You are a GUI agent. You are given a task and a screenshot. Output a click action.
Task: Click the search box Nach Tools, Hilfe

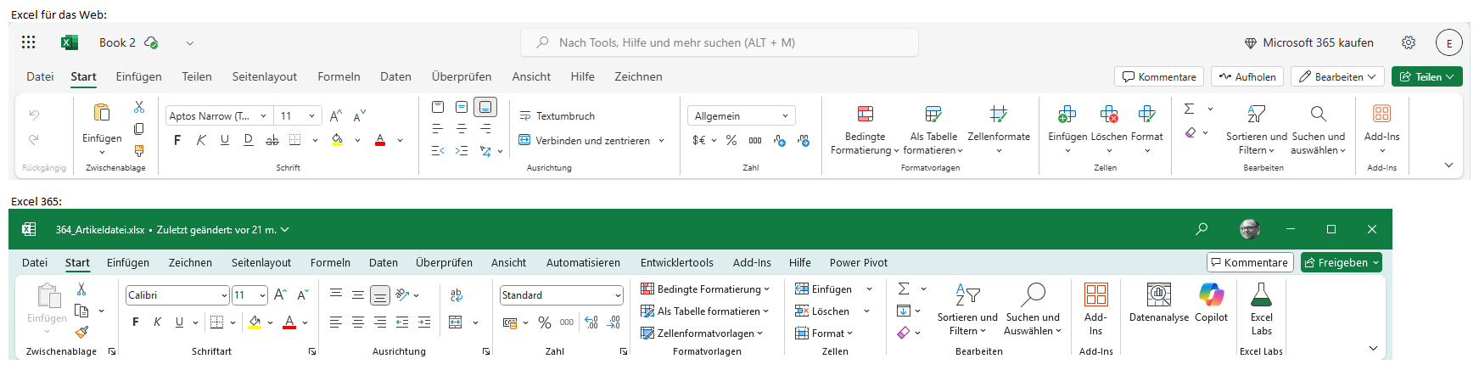tap(720, 42)
